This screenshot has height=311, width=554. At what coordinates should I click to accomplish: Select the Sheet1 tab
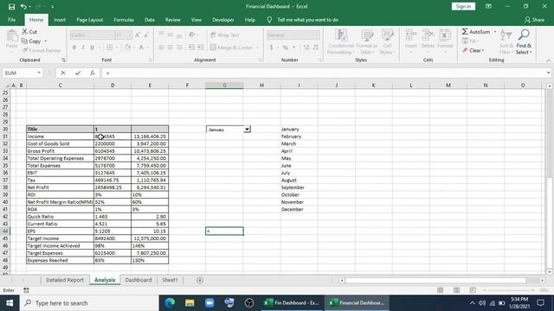click(x=170, y=280)
